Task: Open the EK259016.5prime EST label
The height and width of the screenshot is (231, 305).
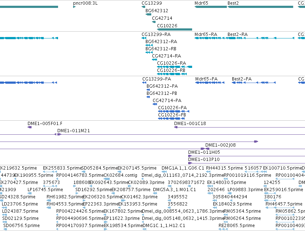Action: [283, 190]
